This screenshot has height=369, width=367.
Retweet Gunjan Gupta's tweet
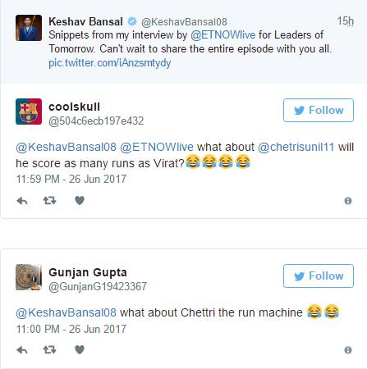[x=49, y=350]
